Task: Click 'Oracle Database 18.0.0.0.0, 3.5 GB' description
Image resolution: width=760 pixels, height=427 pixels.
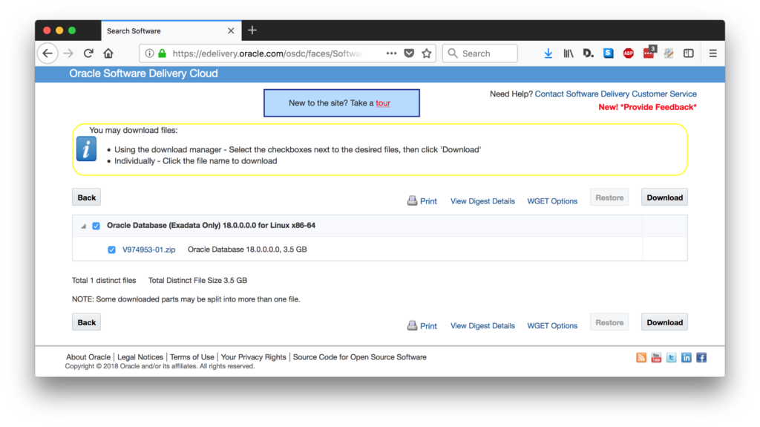Action: [x=247, y=250]
